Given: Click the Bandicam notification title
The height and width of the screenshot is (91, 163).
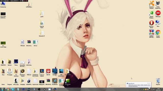Looking at the screenshot, I should click(131, 83).
